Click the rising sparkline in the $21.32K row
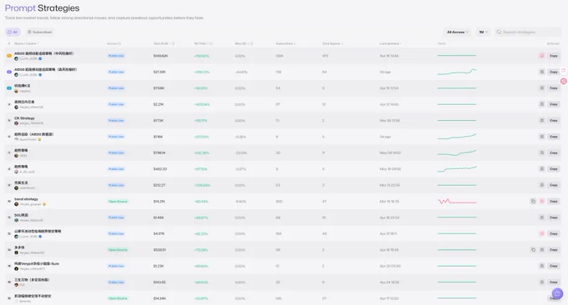The width and height of the screenshot is (568, 305). 457,72
